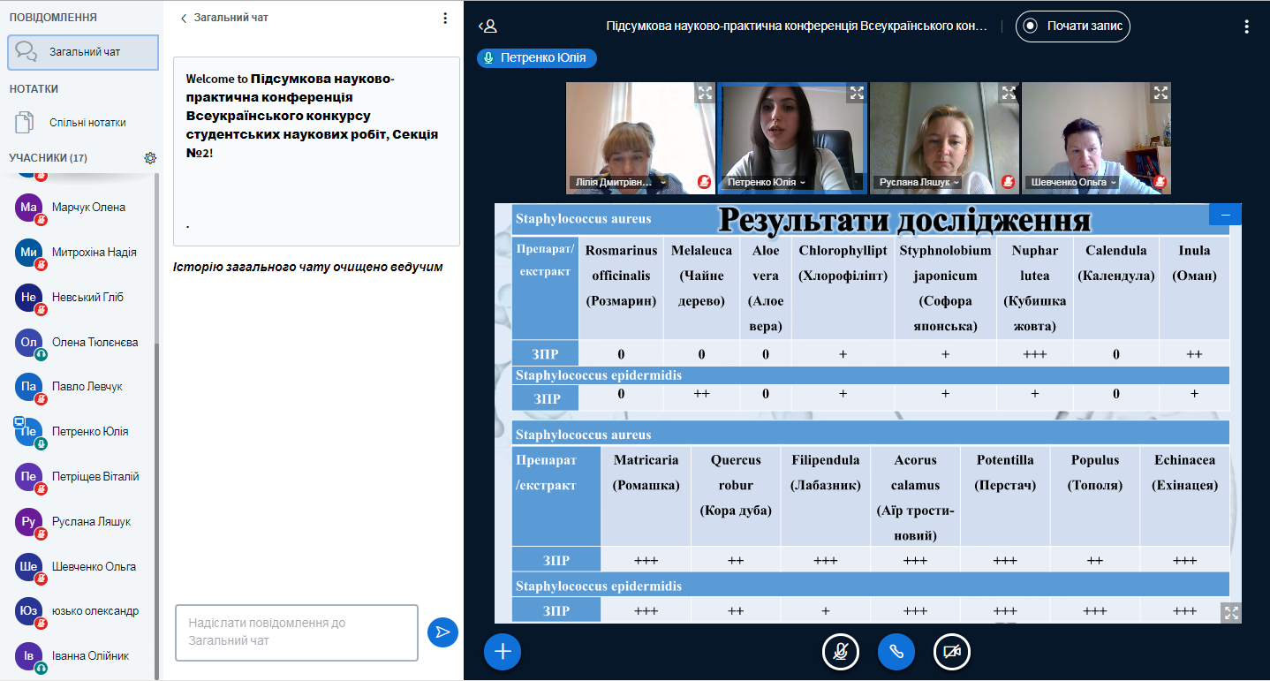Select participant Олена Тюленєва
The image size is (1270, 681).
pyautogui.click(x=81, y=343)
